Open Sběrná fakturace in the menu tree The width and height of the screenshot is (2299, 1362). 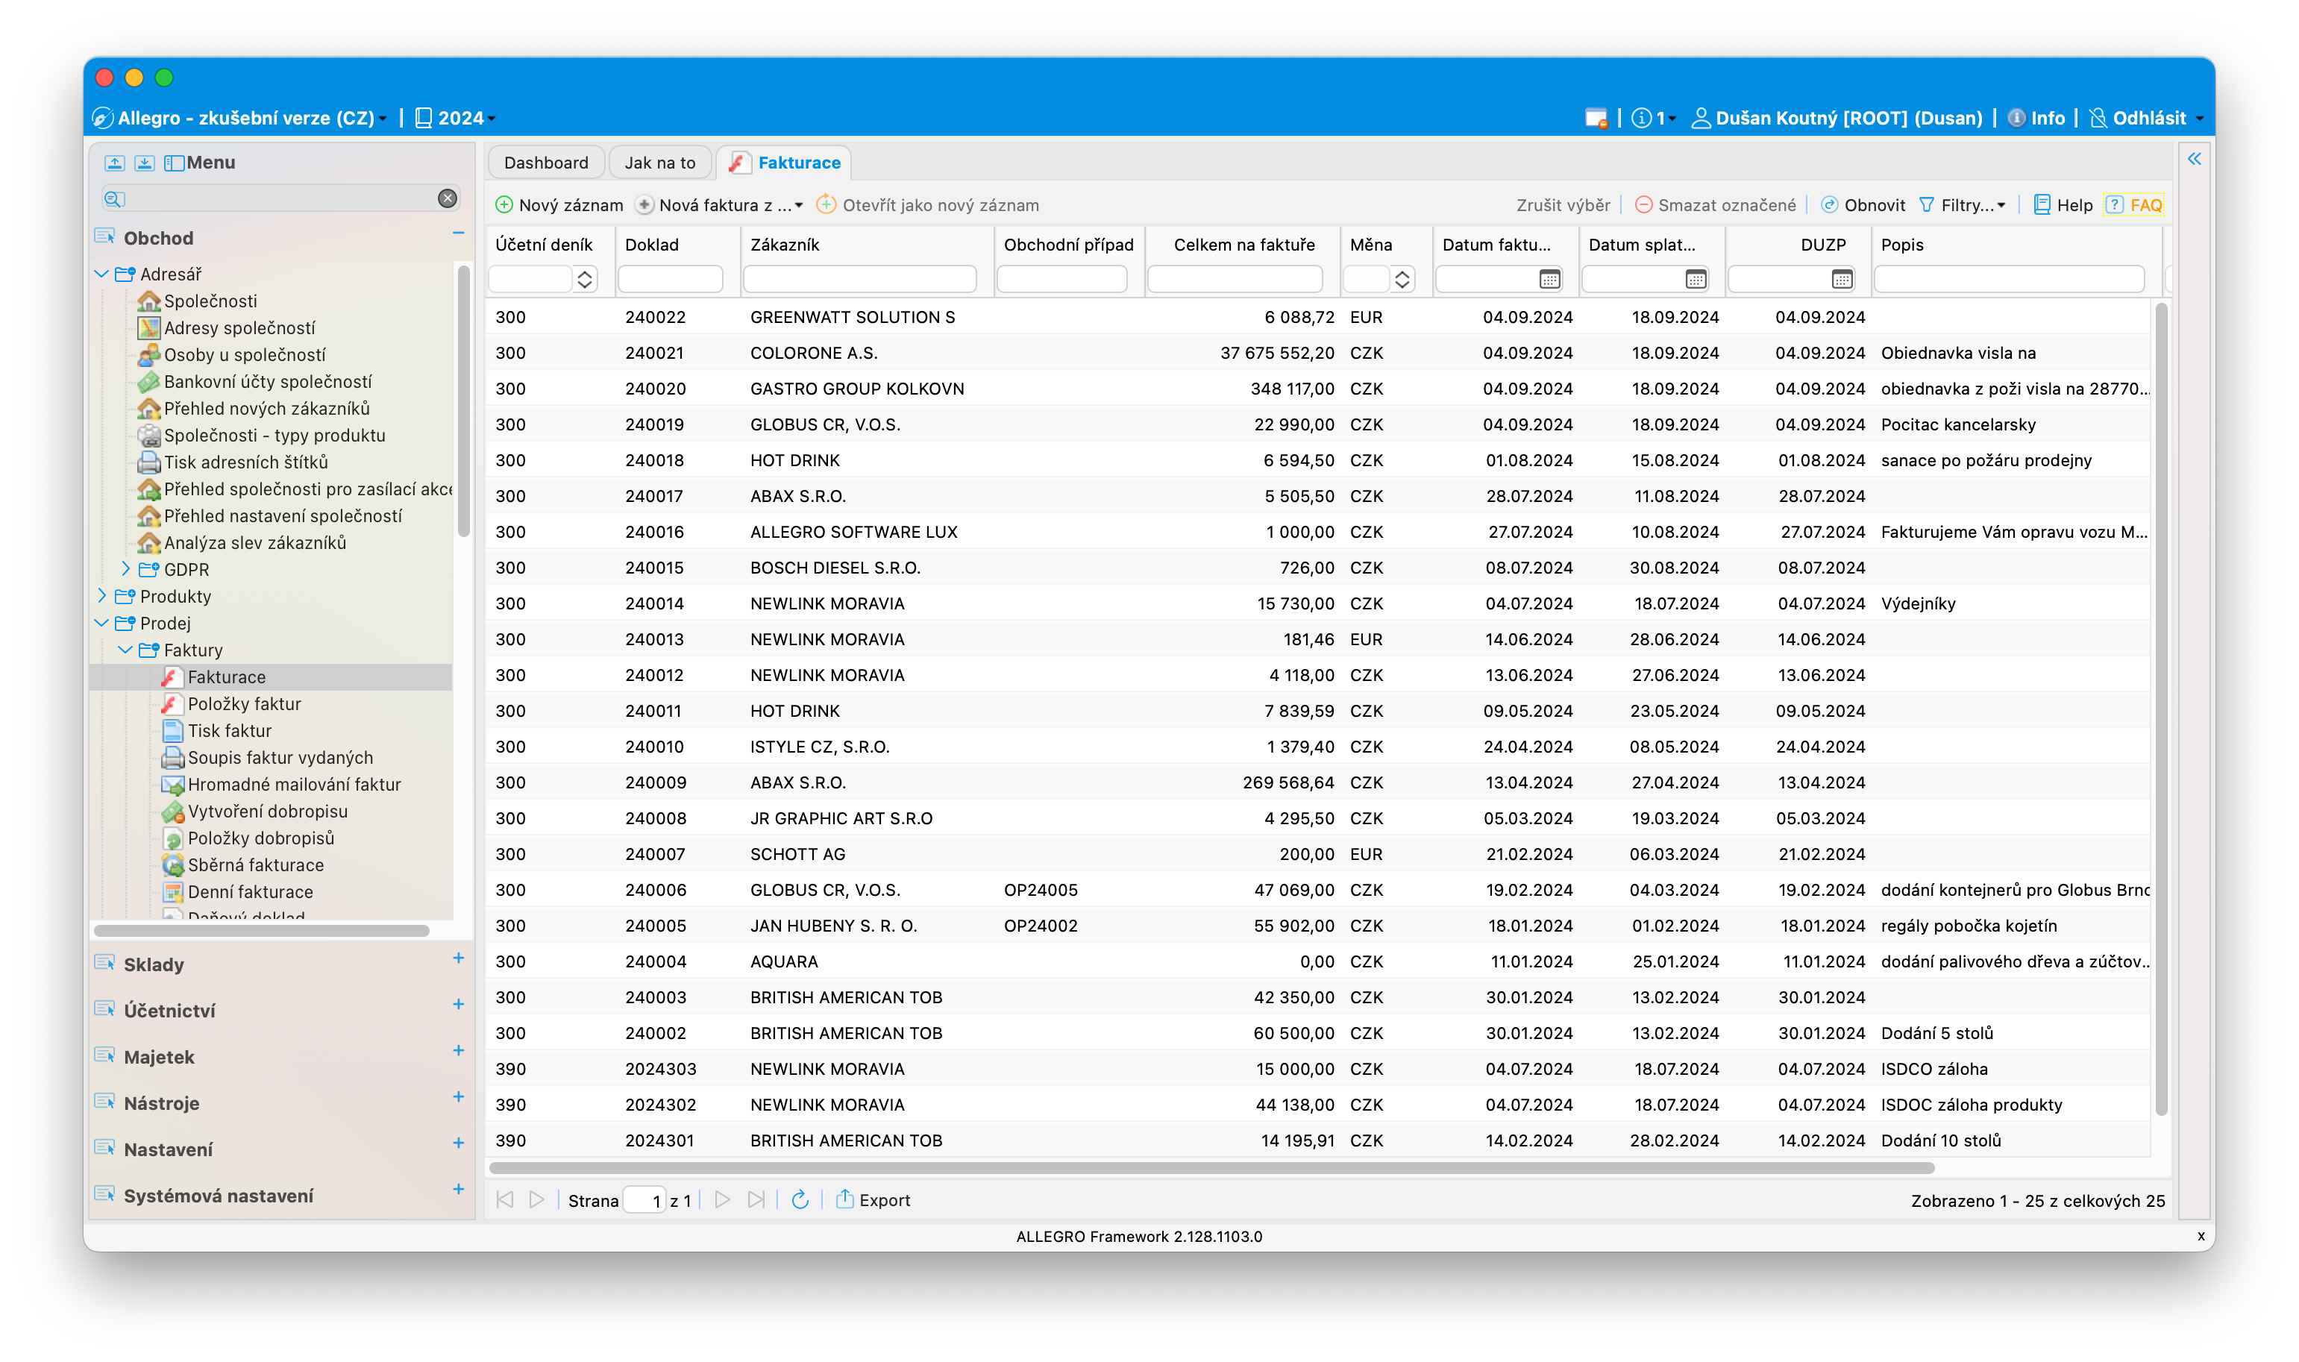[255, 864]
